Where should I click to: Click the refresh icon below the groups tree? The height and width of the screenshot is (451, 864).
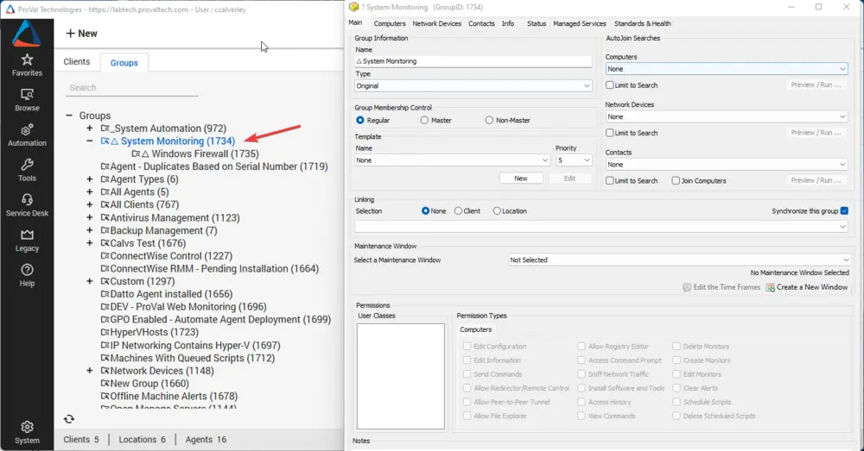[x=69, y=419]
